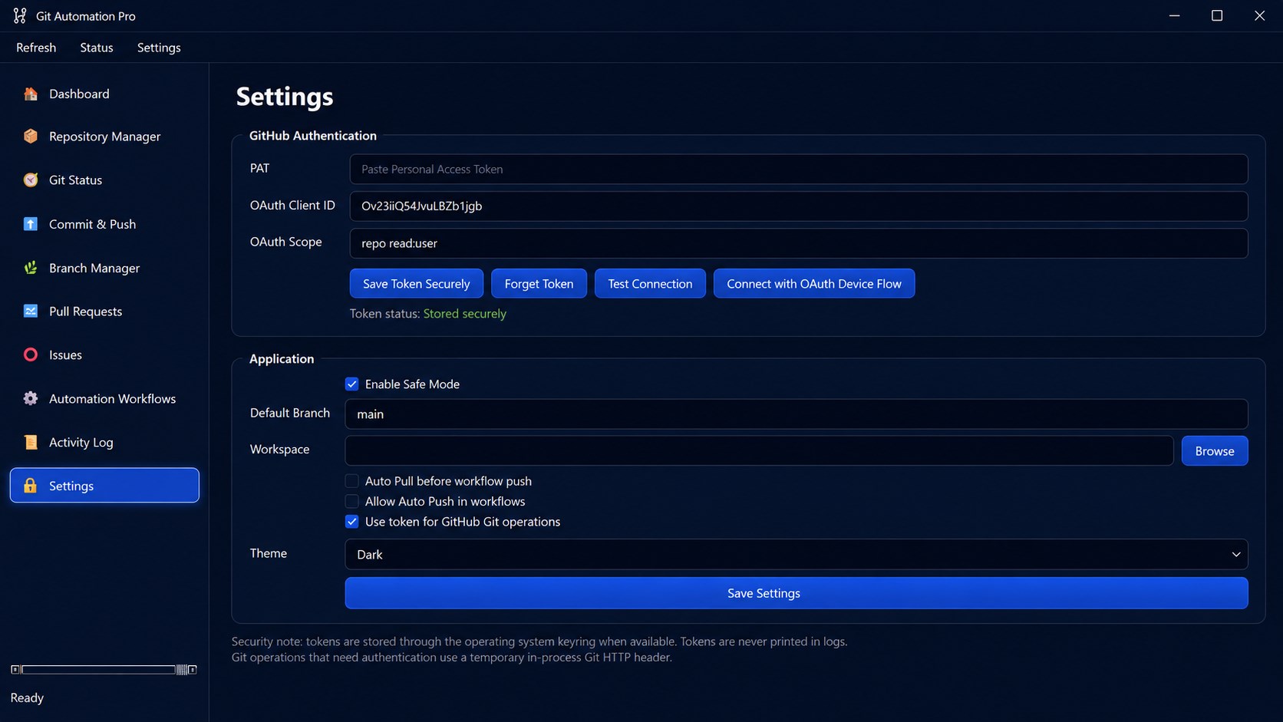Click the Save Settings button
The image size is (1283, 722).
797,593
